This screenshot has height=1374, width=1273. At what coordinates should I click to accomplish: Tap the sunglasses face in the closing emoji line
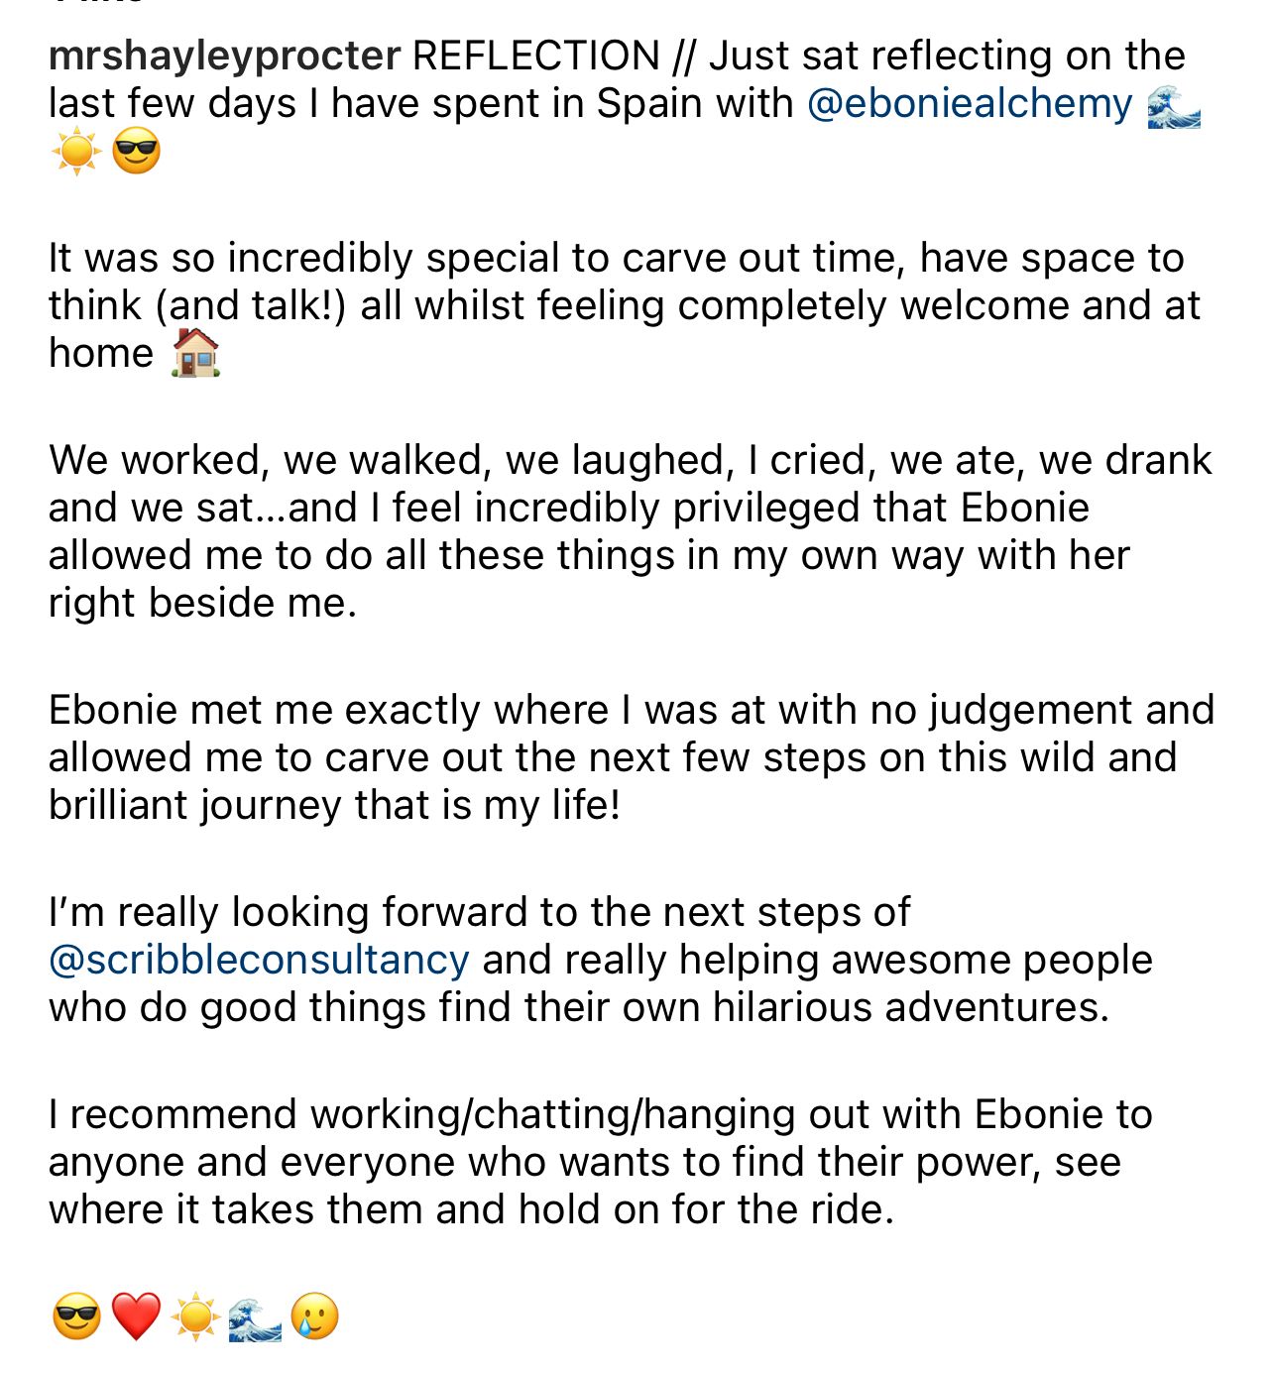pos(76,1317)
